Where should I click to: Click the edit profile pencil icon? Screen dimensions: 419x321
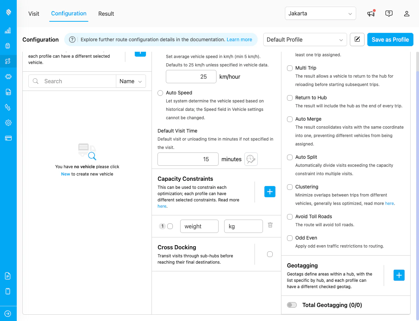click(x=357, y=40)
